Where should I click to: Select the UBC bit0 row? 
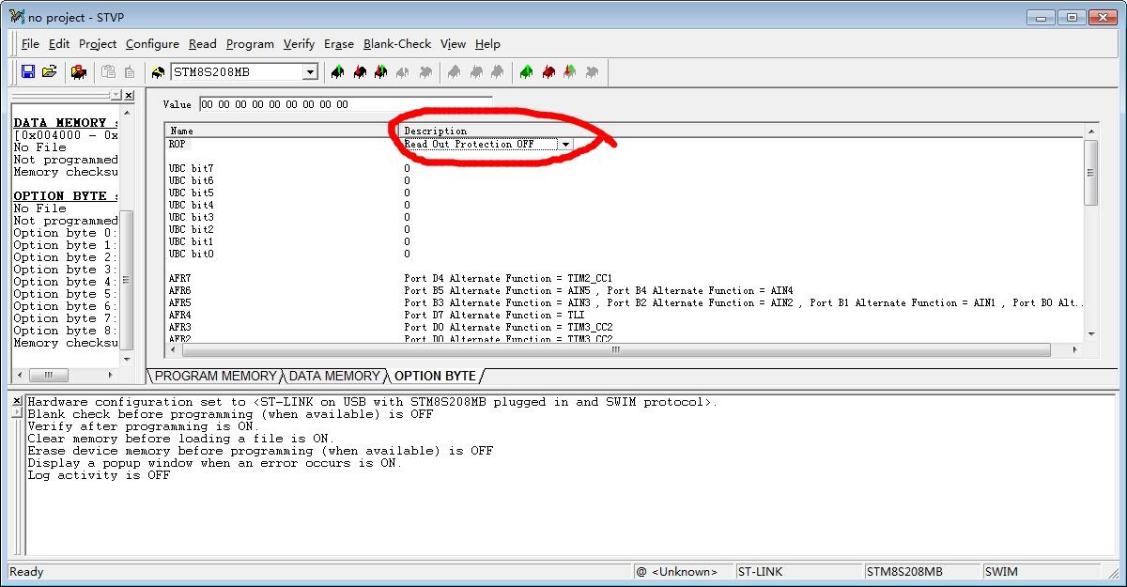(x=192, y=255)
